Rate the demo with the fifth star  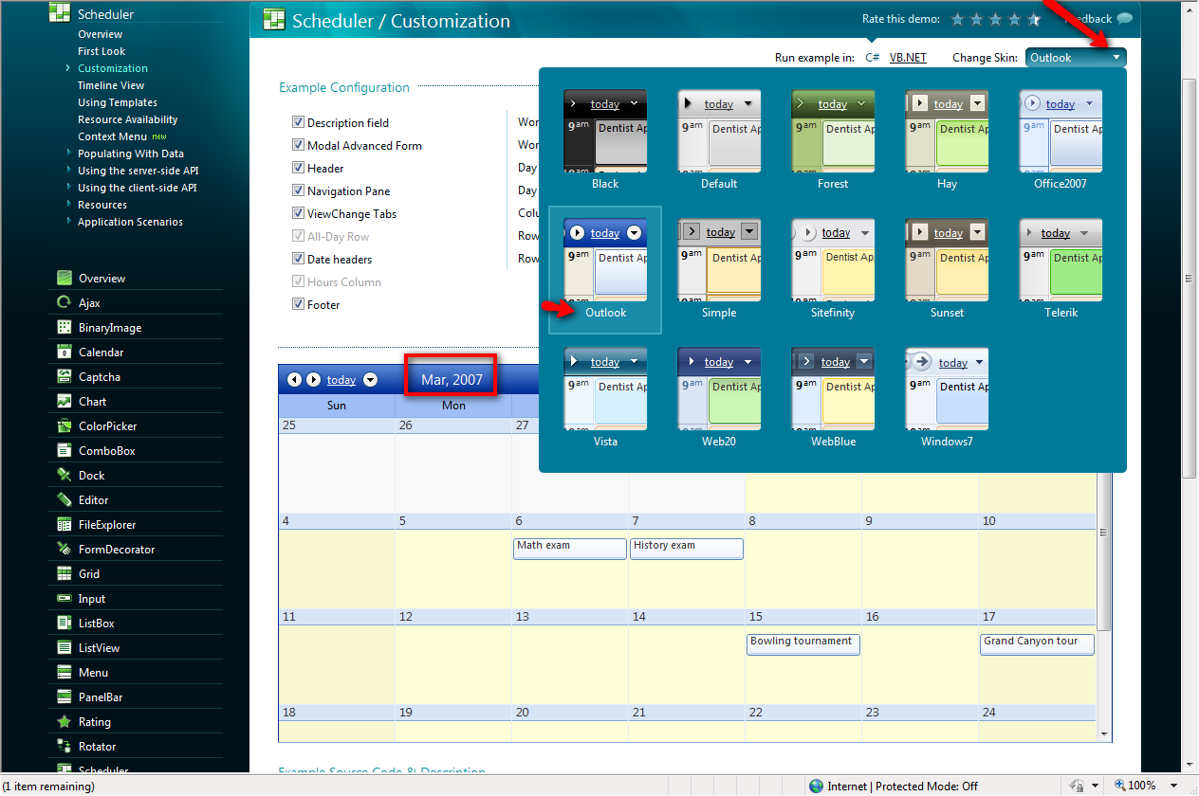point(1034,19)
